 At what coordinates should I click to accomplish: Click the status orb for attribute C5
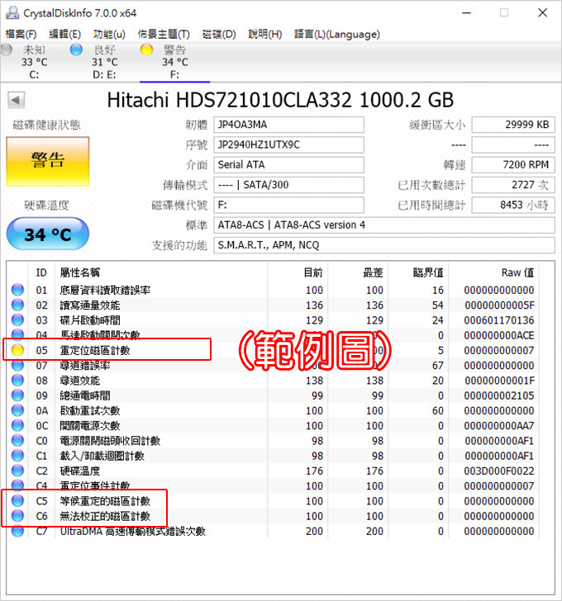pos(17,500)
